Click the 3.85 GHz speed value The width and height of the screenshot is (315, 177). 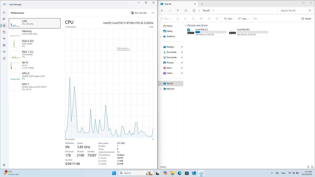(84, 147)
